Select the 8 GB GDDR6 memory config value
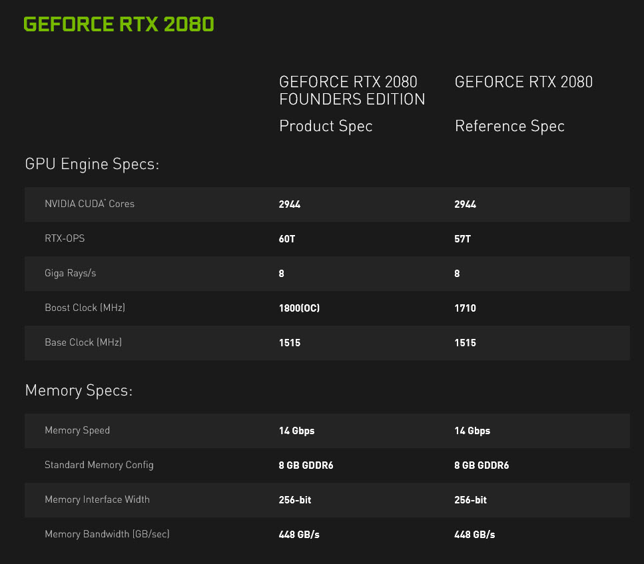The image size is (644, 564). point(306,465)
